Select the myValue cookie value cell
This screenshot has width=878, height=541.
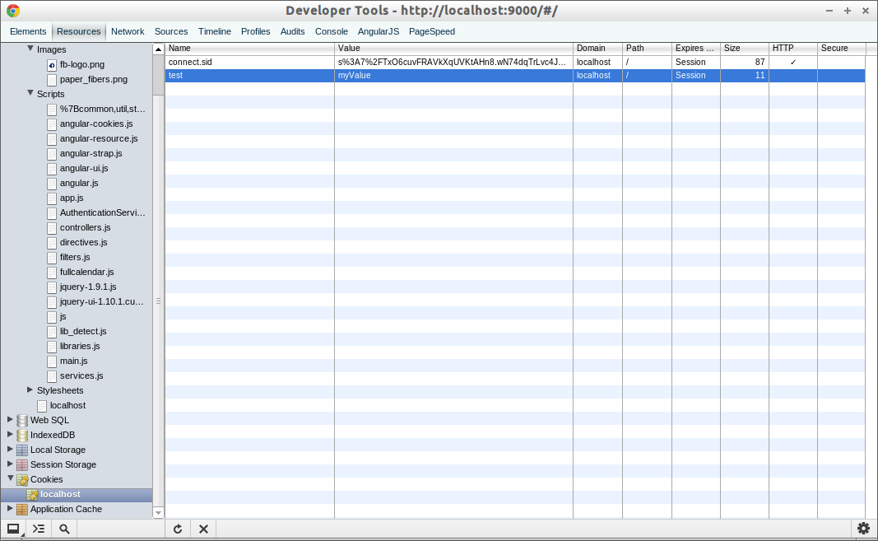(453, 75)
